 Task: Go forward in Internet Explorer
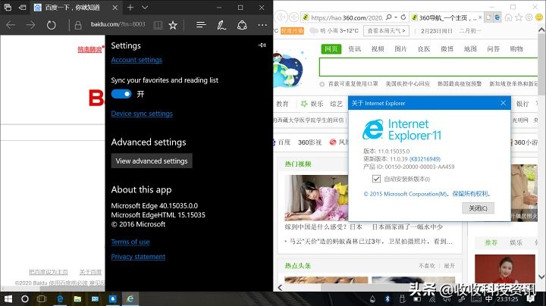[294, 17]
